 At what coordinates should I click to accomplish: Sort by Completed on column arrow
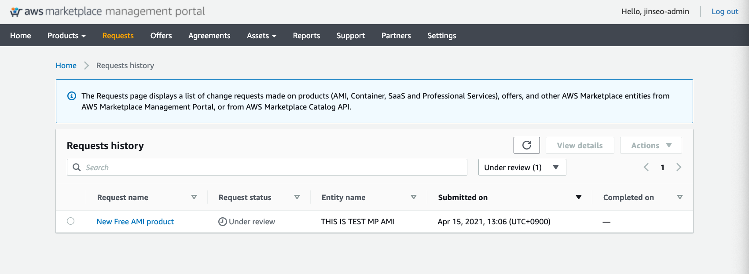(680, 197)
